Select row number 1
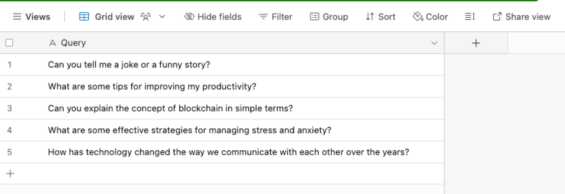 coord(10,65)
